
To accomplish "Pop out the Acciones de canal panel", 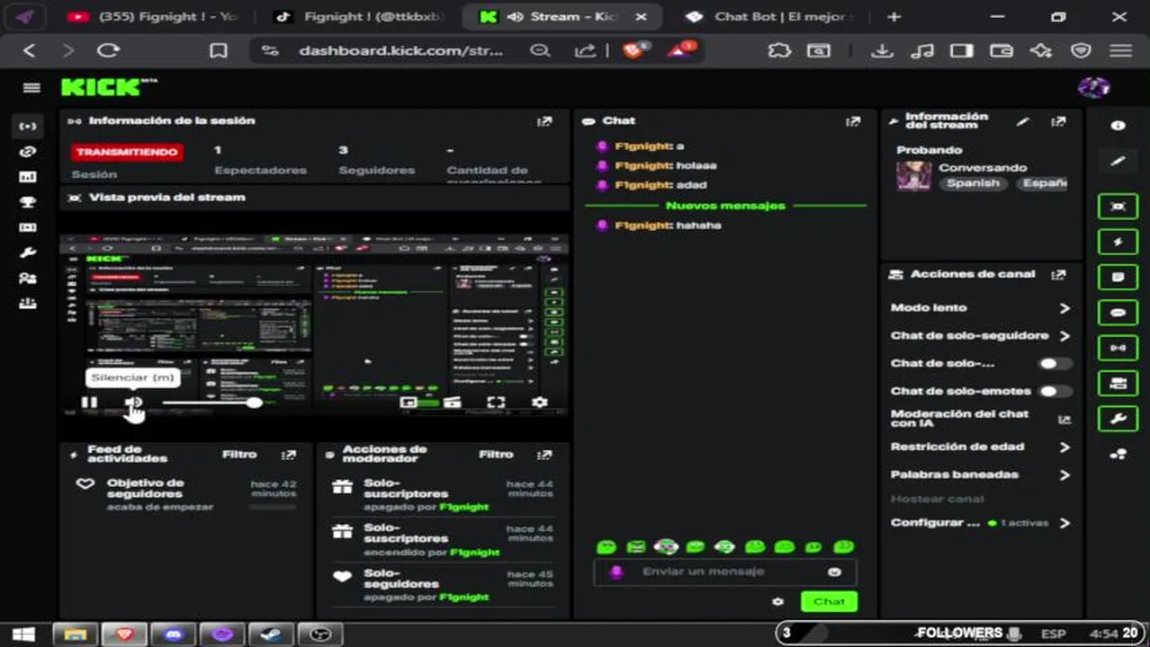I will point(1058,275).
